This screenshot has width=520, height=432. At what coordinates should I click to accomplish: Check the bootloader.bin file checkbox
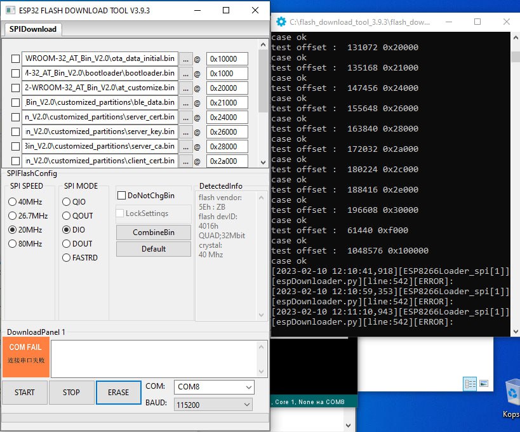pos(16,73)
